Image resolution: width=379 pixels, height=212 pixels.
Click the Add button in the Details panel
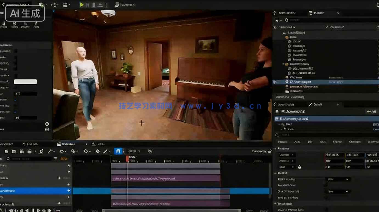tap(372, 111)
